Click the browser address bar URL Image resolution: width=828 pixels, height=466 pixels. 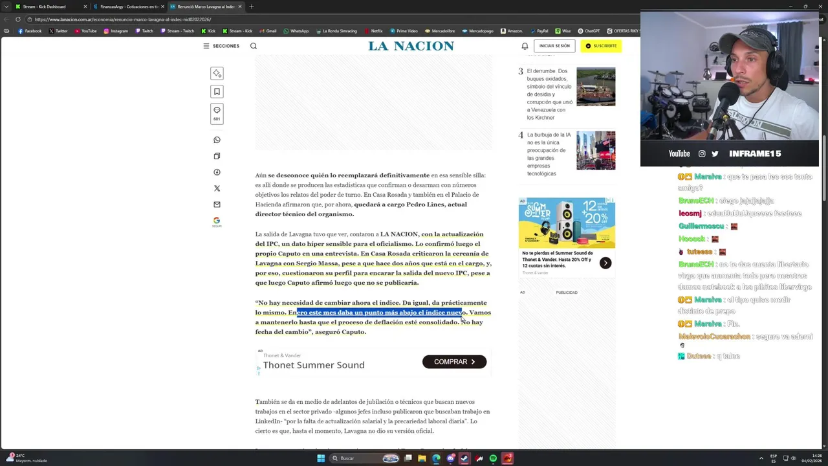coord(123,19)
